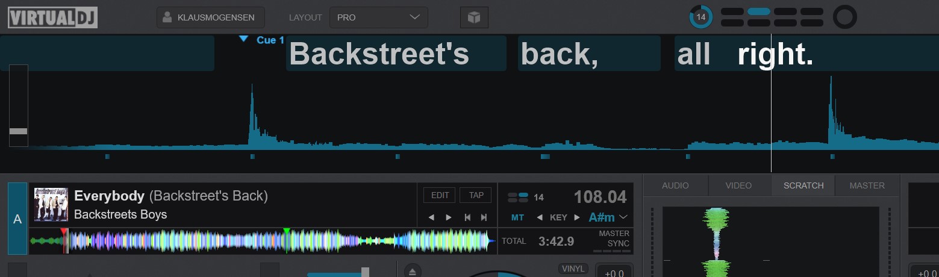Toggle MT master tempo

517,217
